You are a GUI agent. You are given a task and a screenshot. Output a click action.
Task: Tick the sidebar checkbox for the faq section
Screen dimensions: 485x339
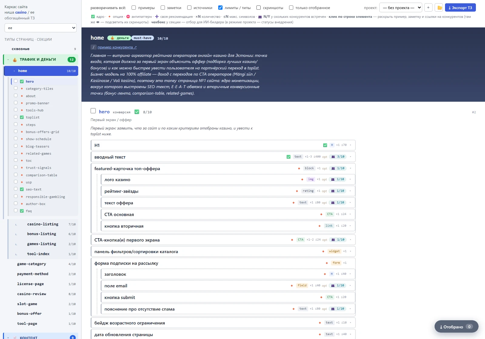16,211
